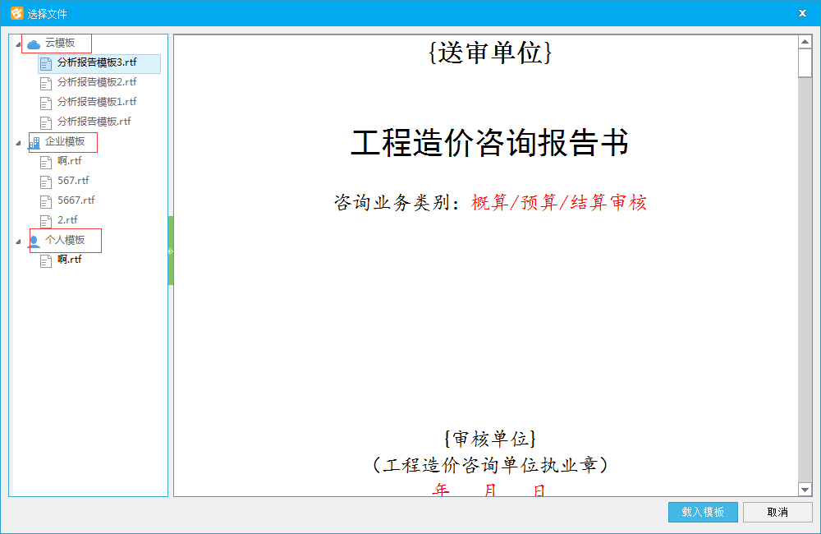Click the app logo in the title bar

pos(16,12)
